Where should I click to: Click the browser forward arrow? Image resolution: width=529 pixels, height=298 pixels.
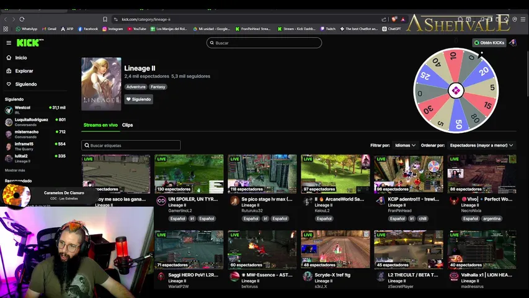click(x=14, y=19)
